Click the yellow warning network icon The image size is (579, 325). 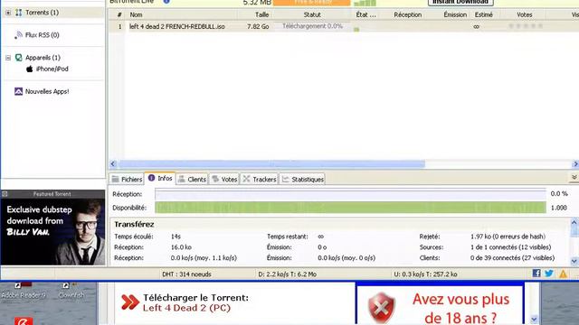tap(563, 274)
